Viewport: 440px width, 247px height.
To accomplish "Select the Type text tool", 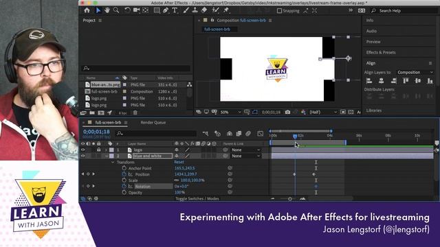I will click(x=175, y=10).
